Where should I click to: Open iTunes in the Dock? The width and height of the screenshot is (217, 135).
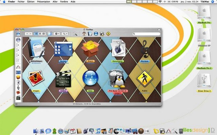(98, 131)
